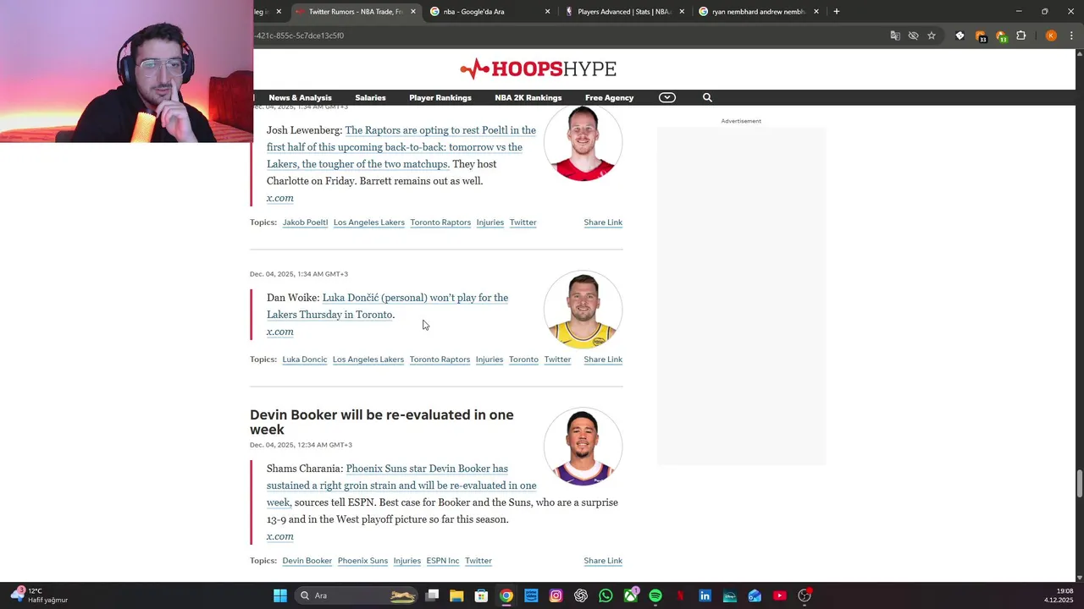Open the Salaries menu item
Image resolution: width=1084 pixels, height=609 pixels.
coord(370,98)
